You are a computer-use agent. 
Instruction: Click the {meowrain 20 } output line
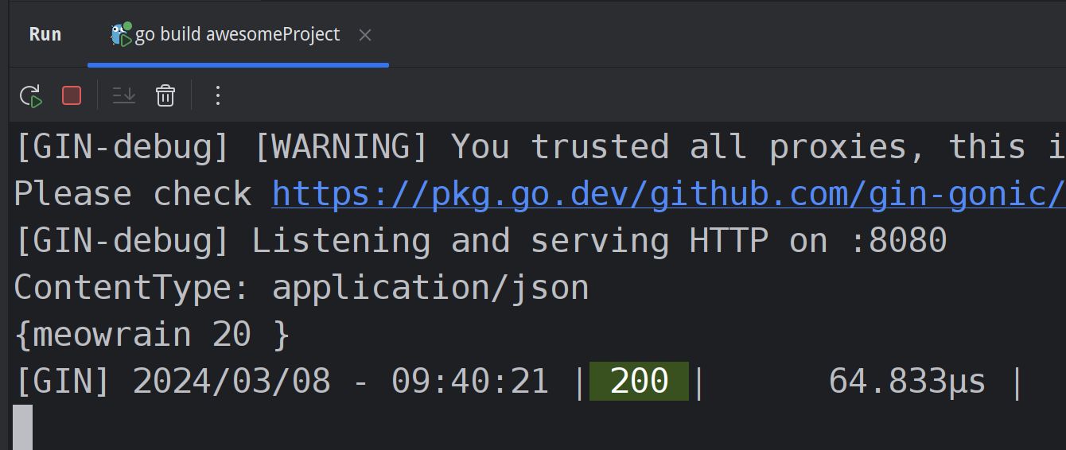pyautogui.click(x=151, y=335)
